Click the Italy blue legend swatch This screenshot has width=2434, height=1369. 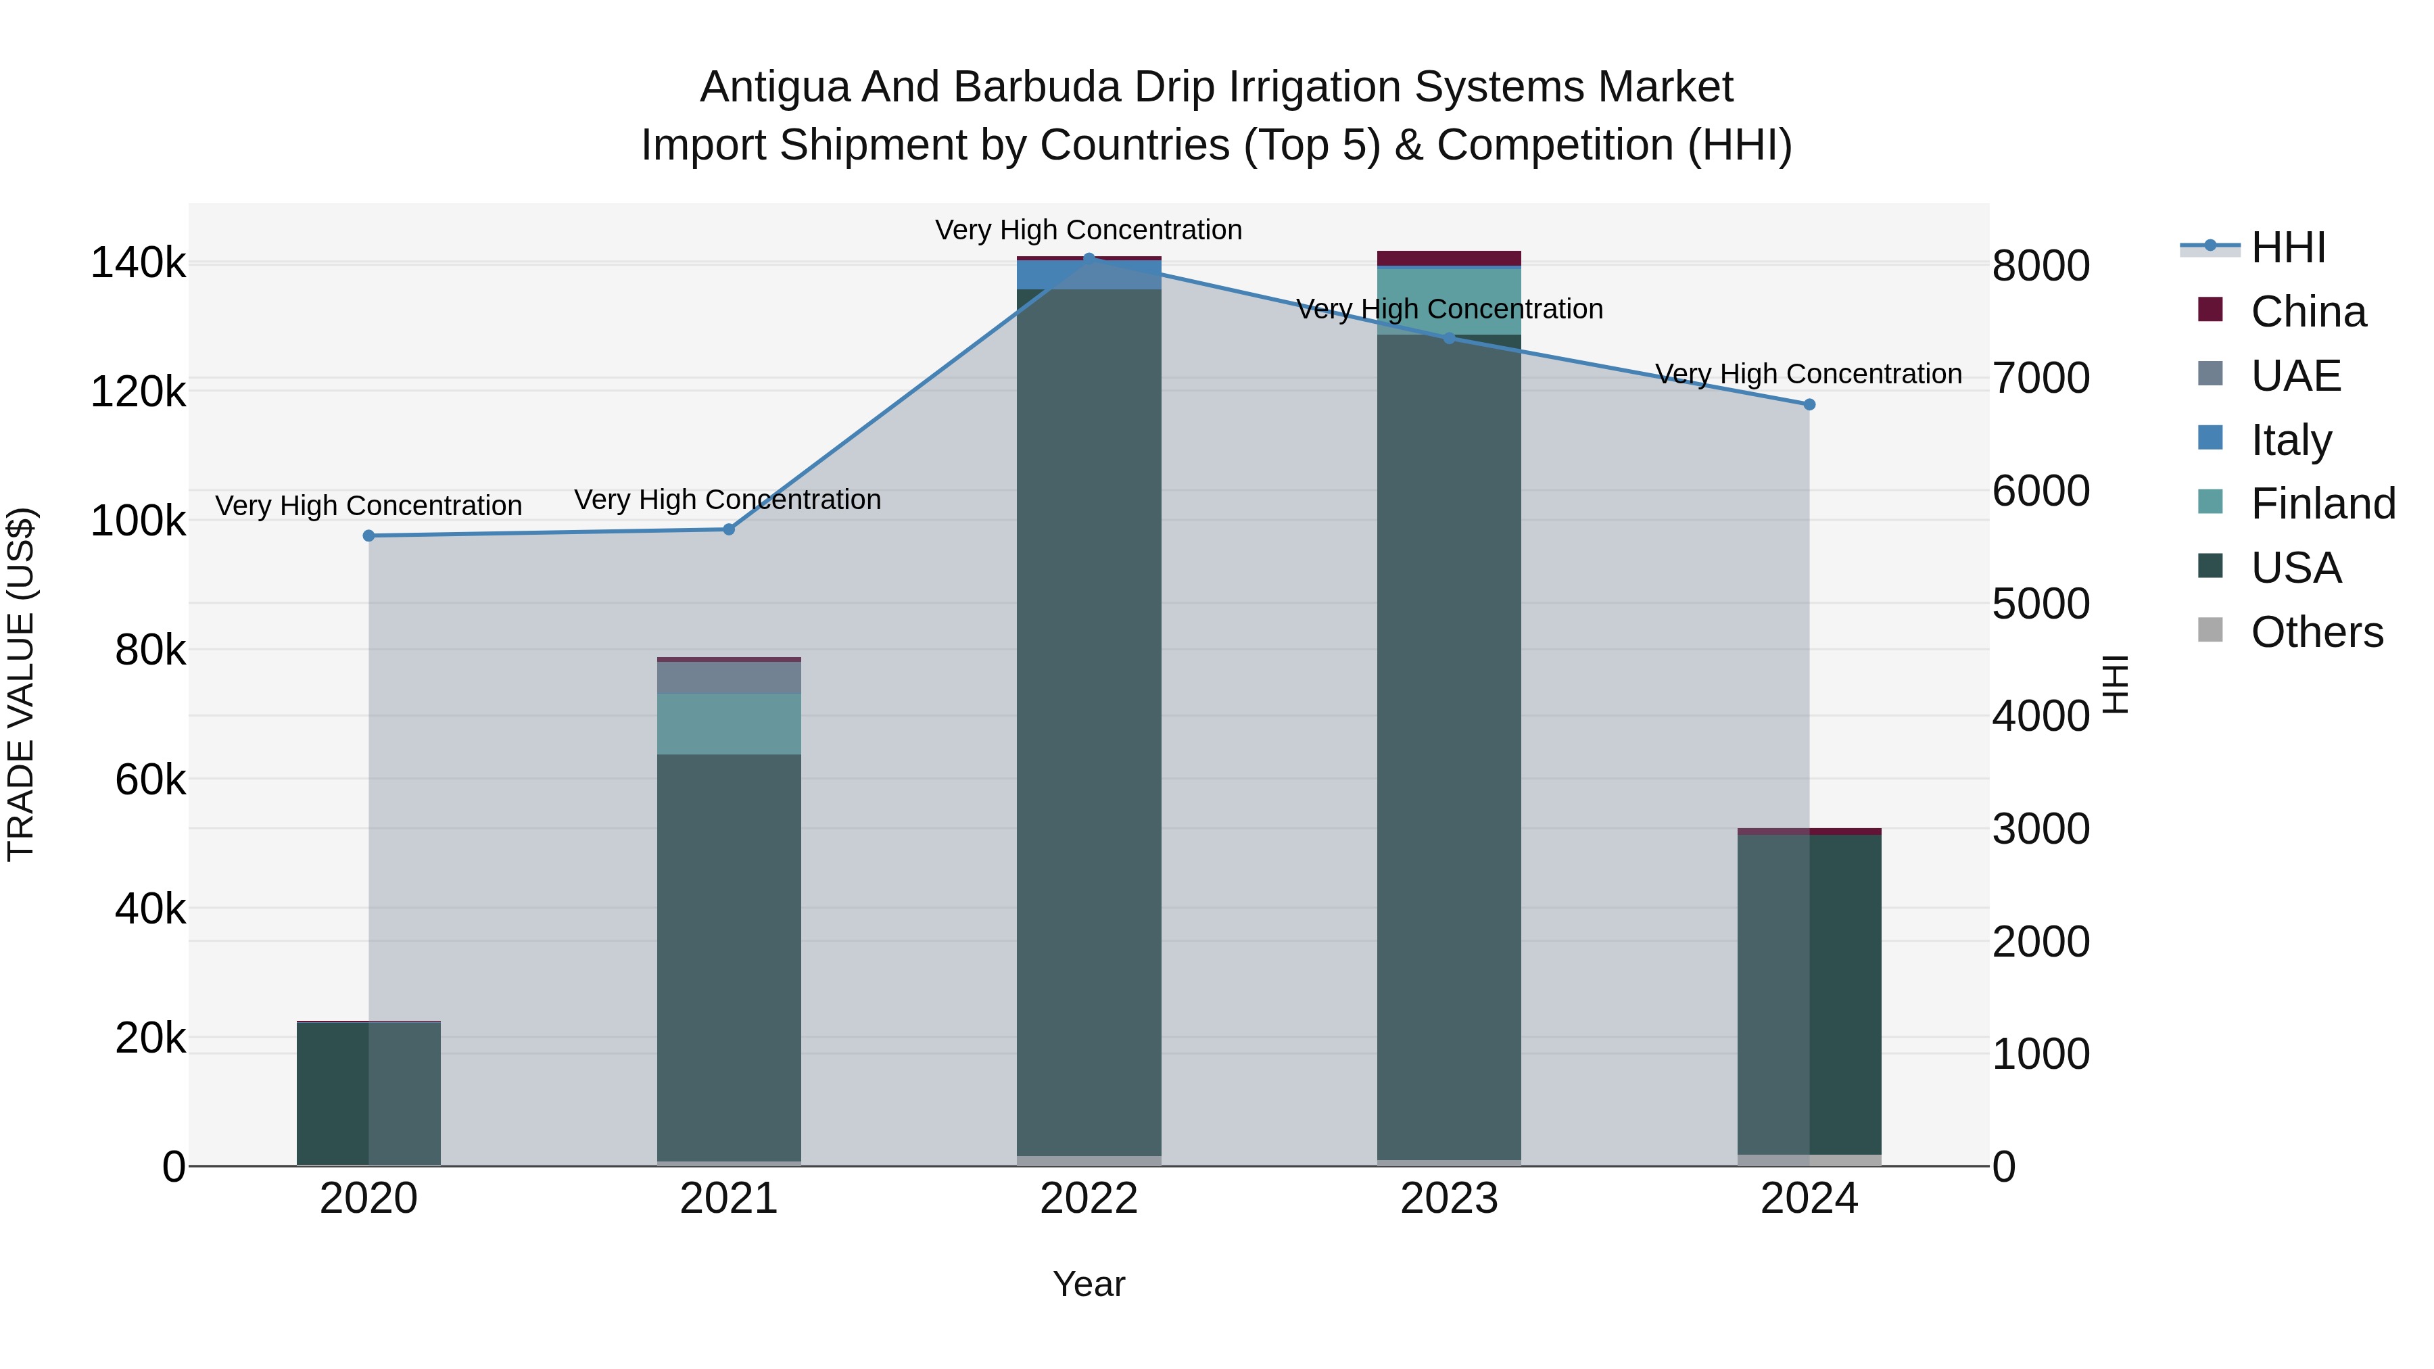click(x=2210, y=437)
